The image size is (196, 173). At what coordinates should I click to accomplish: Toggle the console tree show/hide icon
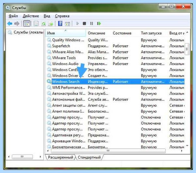(x=27, y=24)
